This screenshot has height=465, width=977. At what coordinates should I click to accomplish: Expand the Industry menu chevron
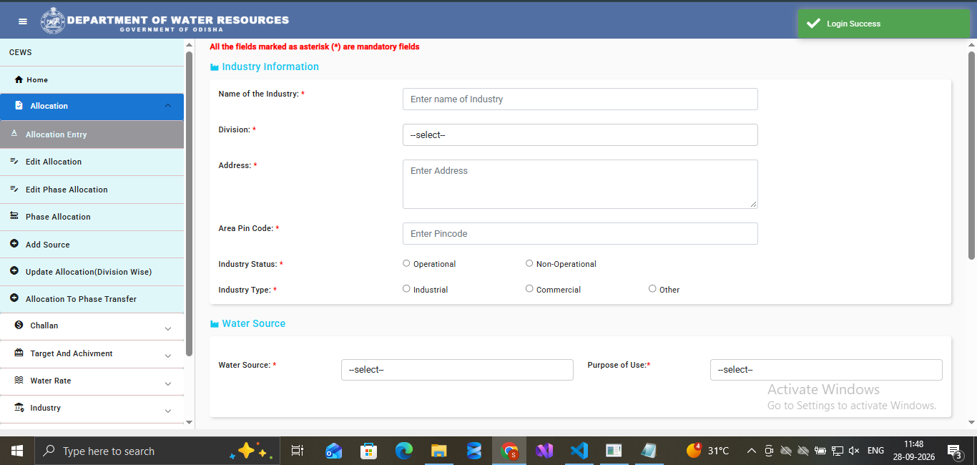[x=168, y=411]
